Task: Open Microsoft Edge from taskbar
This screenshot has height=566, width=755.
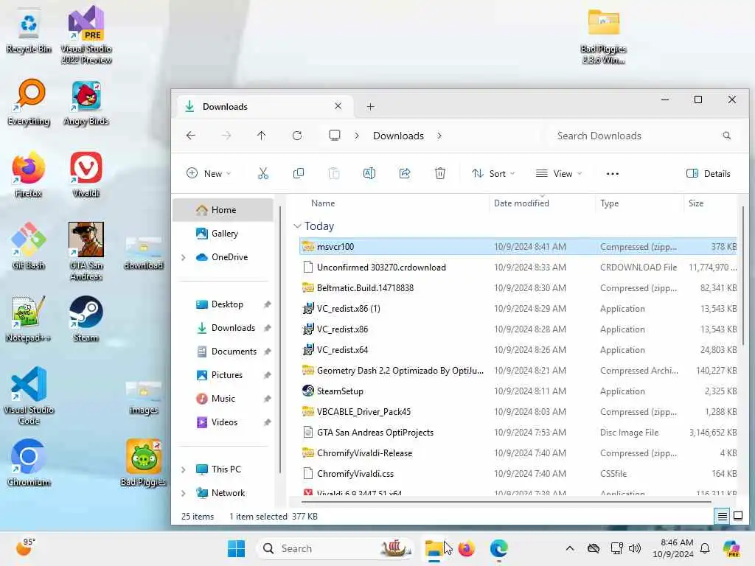Action: click(498, 548)
